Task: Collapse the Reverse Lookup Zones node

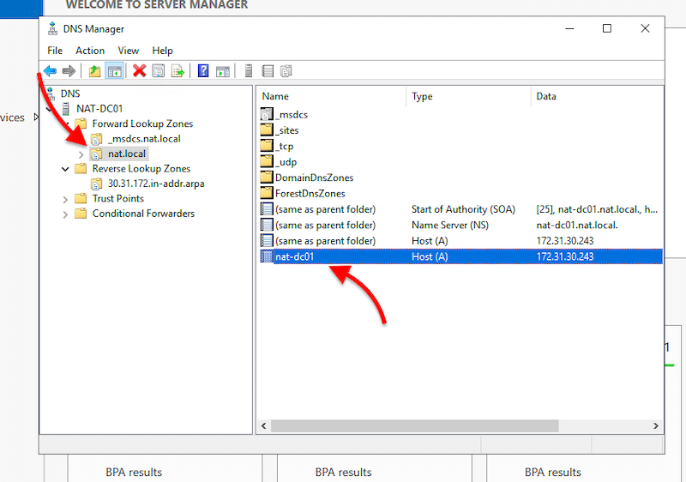Action: (x=65, y=169)
